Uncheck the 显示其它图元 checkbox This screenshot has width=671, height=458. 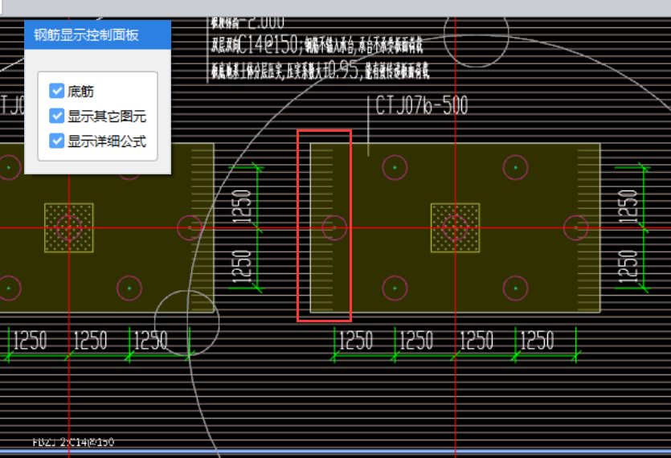click(56, 116)
